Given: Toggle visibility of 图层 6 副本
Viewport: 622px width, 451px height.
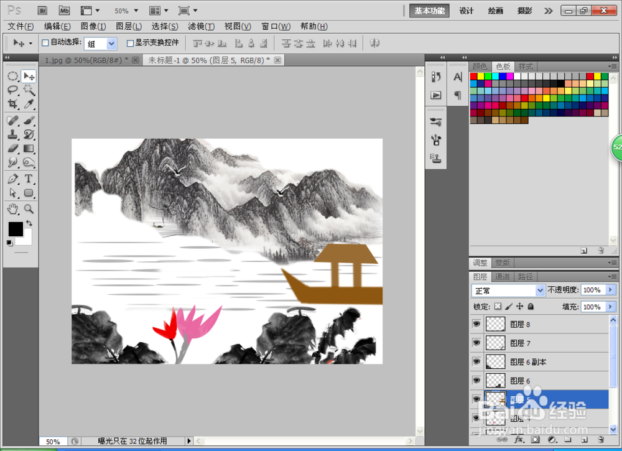Looking at the screenshot, I should tap(476, 361).
